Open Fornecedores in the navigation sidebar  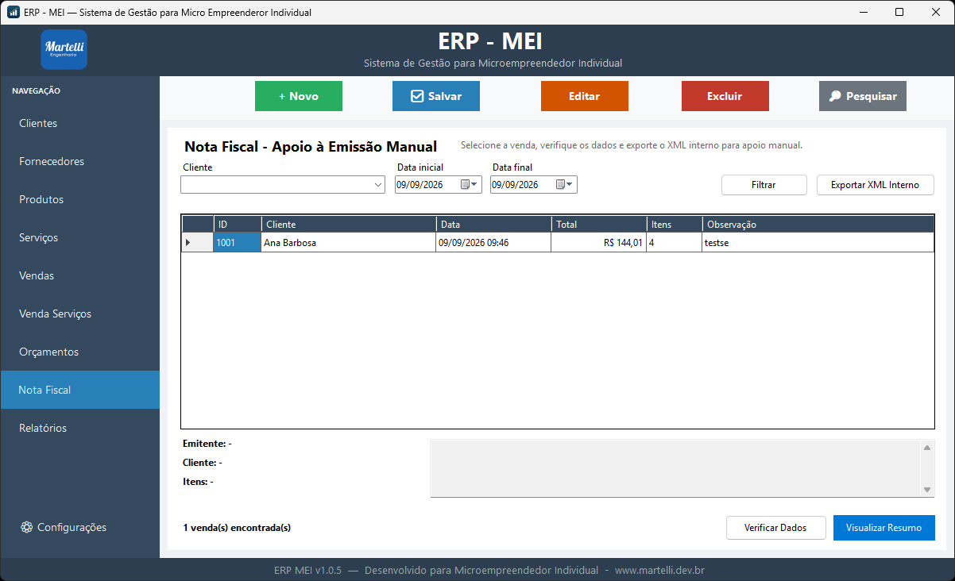tap(79, 161)
